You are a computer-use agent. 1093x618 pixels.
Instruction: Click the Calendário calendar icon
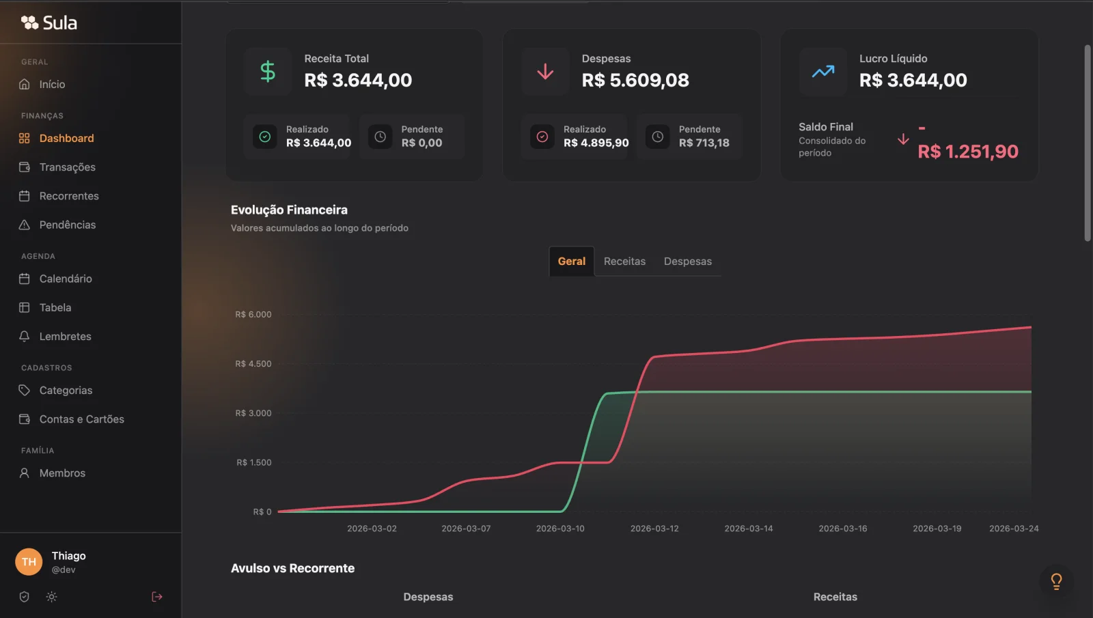pyautogui.click(x=25, y=279)
